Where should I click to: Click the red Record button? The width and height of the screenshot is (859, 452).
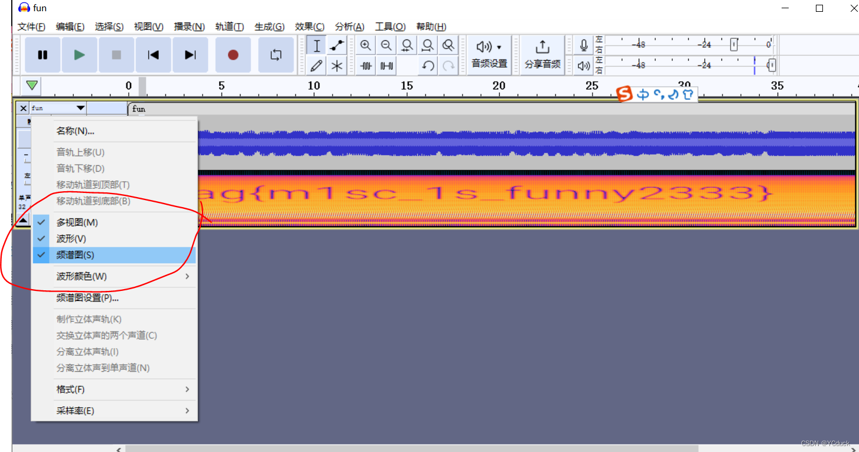pos(233,55)
